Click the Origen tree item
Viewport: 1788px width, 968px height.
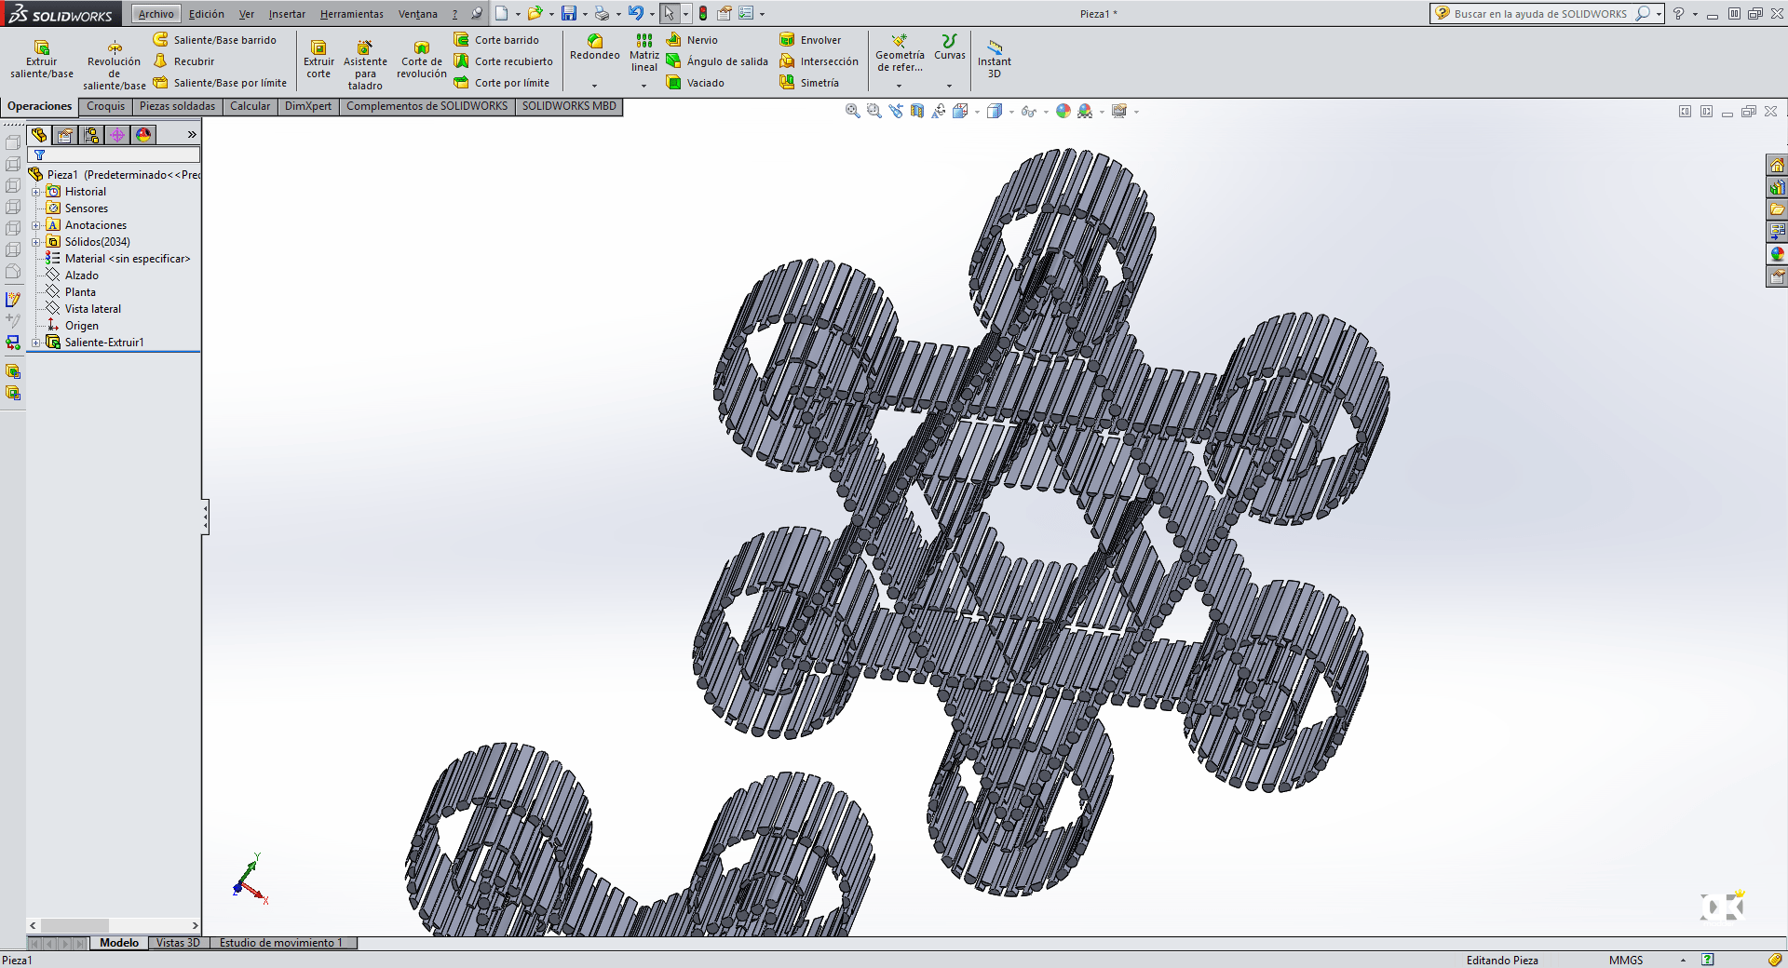tap(82, 326)
